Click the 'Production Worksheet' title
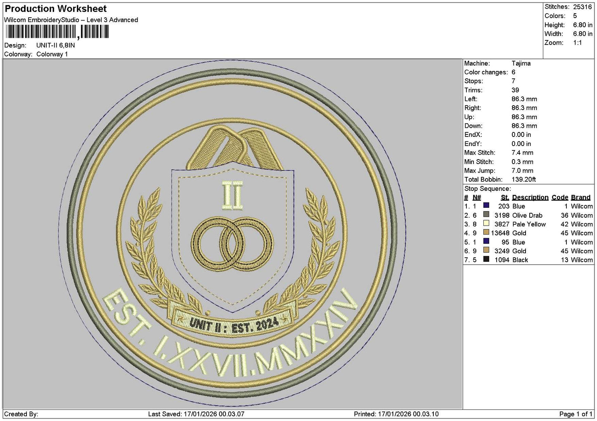The width and height of the screenshot is (597, 421). pyautogui.click(x=56, y=9)
